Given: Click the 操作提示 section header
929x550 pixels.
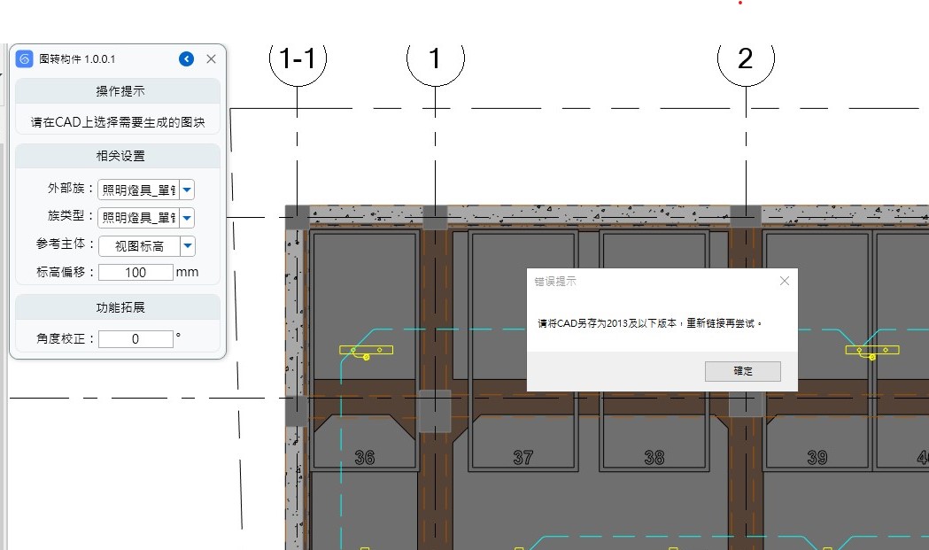Looking at the screenshot, I should point(119,91).
